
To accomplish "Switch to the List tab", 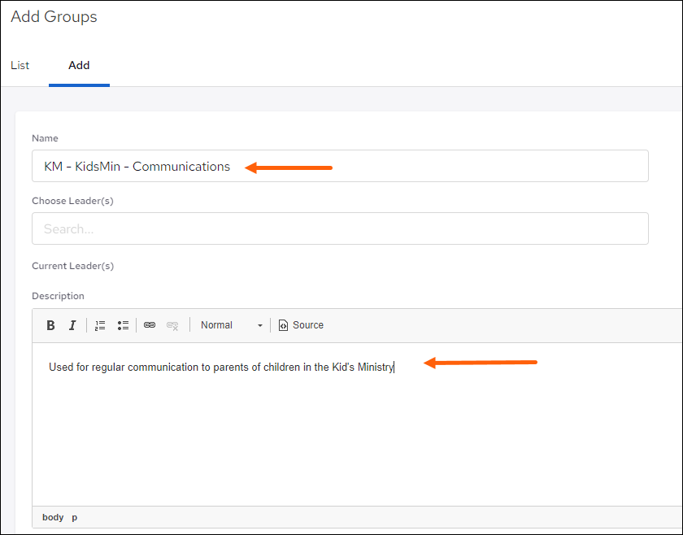I will pyautogui.click(x=20, y=65).
